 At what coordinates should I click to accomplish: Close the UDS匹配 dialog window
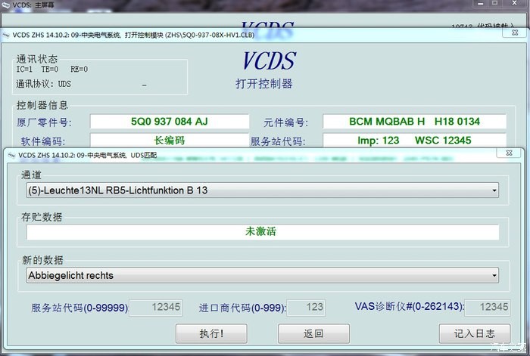pyautogui.click(x=509, y=153)
